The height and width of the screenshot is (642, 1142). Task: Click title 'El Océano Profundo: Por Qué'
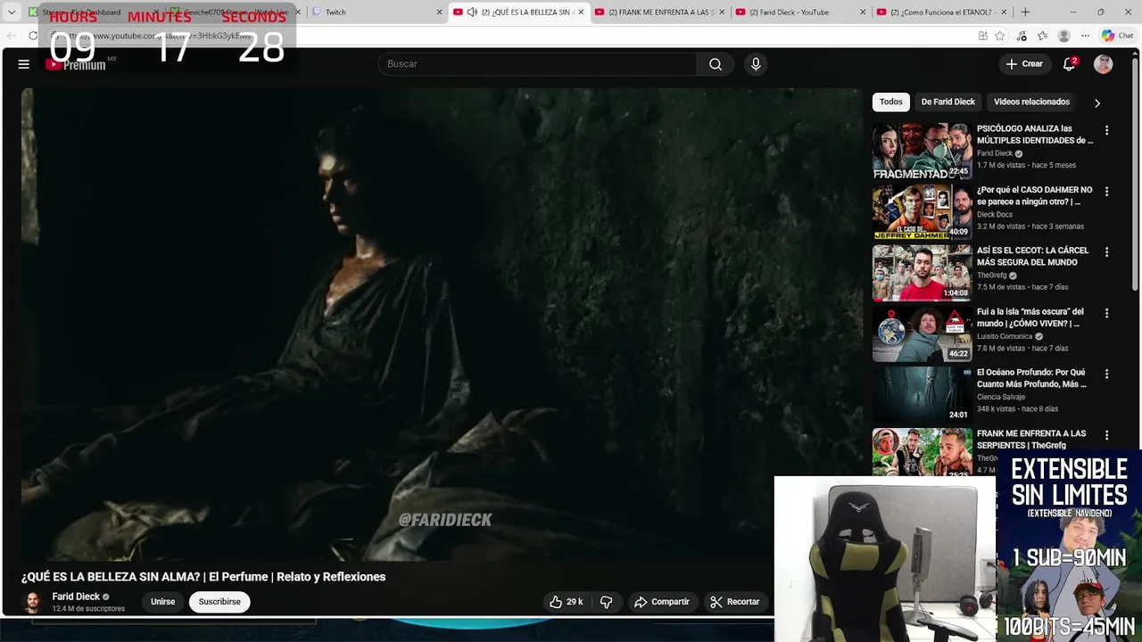point(1030,373)
